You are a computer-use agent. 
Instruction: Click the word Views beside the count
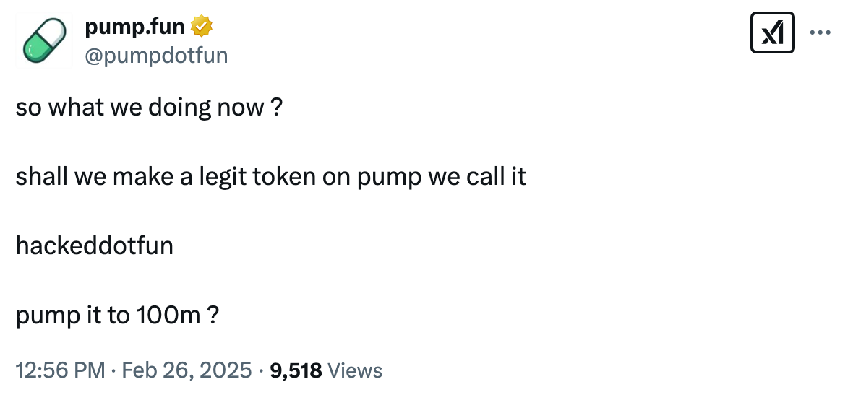point(355,370)
